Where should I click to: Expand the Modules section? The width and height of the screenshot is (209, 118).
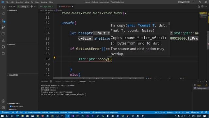13,109
